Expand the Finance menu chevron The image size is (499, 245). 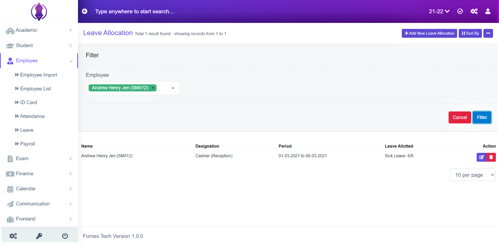pos(71,174)
